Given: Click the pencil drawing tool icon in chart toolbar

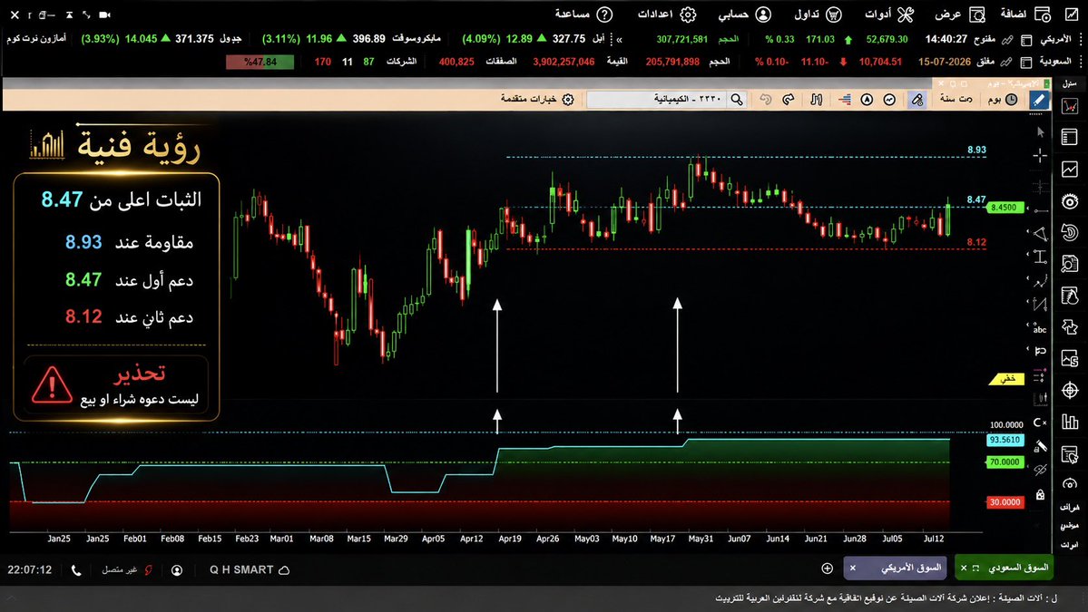Looking at the screenshot, I should [x=1039, y=100].
